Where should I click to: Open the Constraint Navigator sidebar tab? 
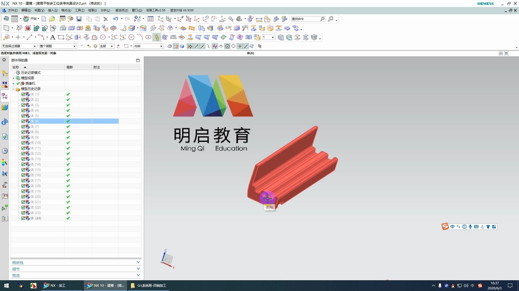(5, 85)
